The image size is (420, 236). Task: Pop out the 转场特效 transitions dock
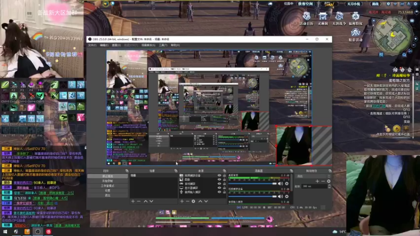point(330,171)
